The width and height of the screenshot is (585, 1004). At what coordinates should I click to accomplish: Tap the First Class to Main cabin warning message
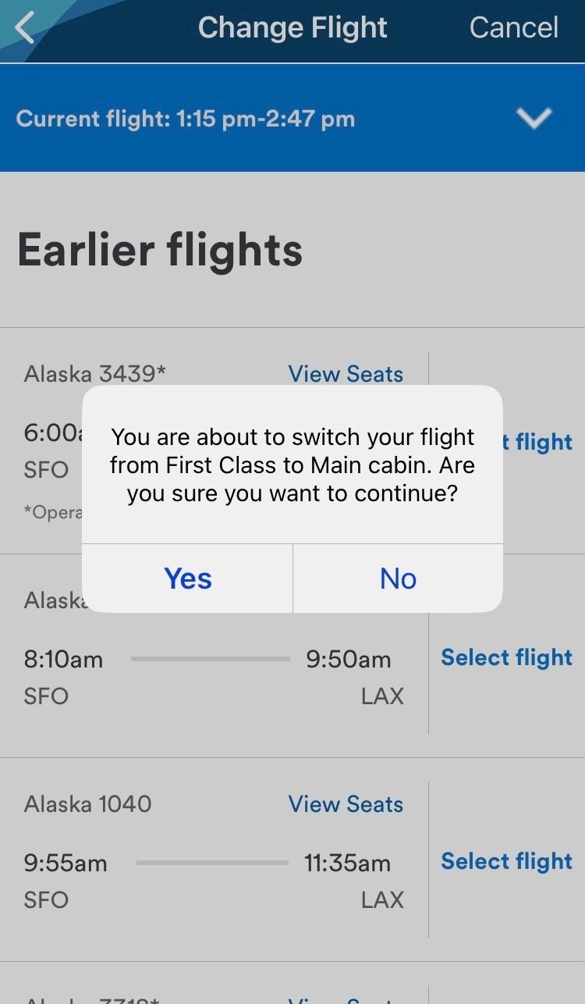(x=292, y=465)
